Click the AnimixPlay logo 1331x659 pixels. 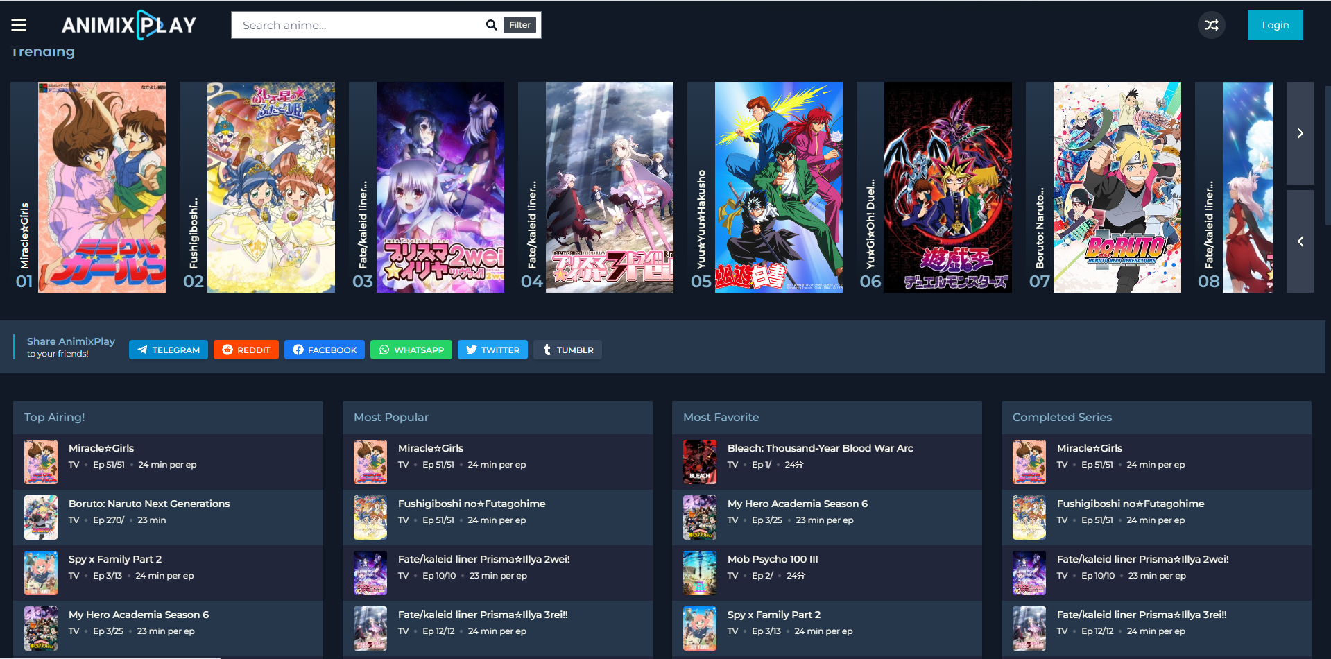click(129, 25)
